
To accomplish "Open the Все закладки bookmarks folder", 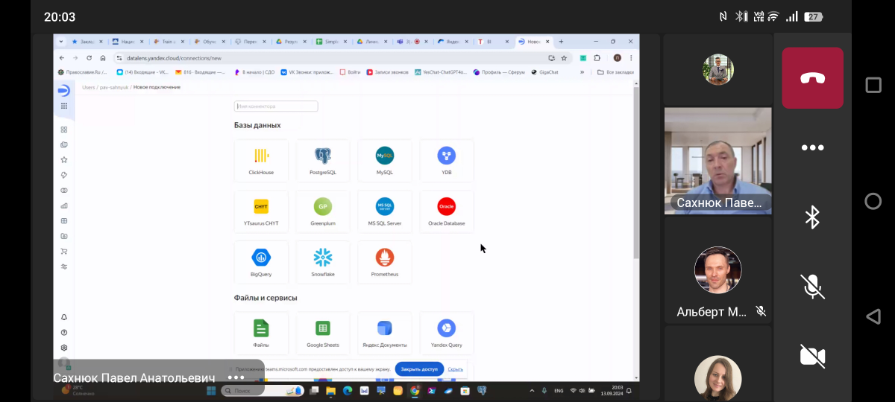I will click(x=616, y=72).
